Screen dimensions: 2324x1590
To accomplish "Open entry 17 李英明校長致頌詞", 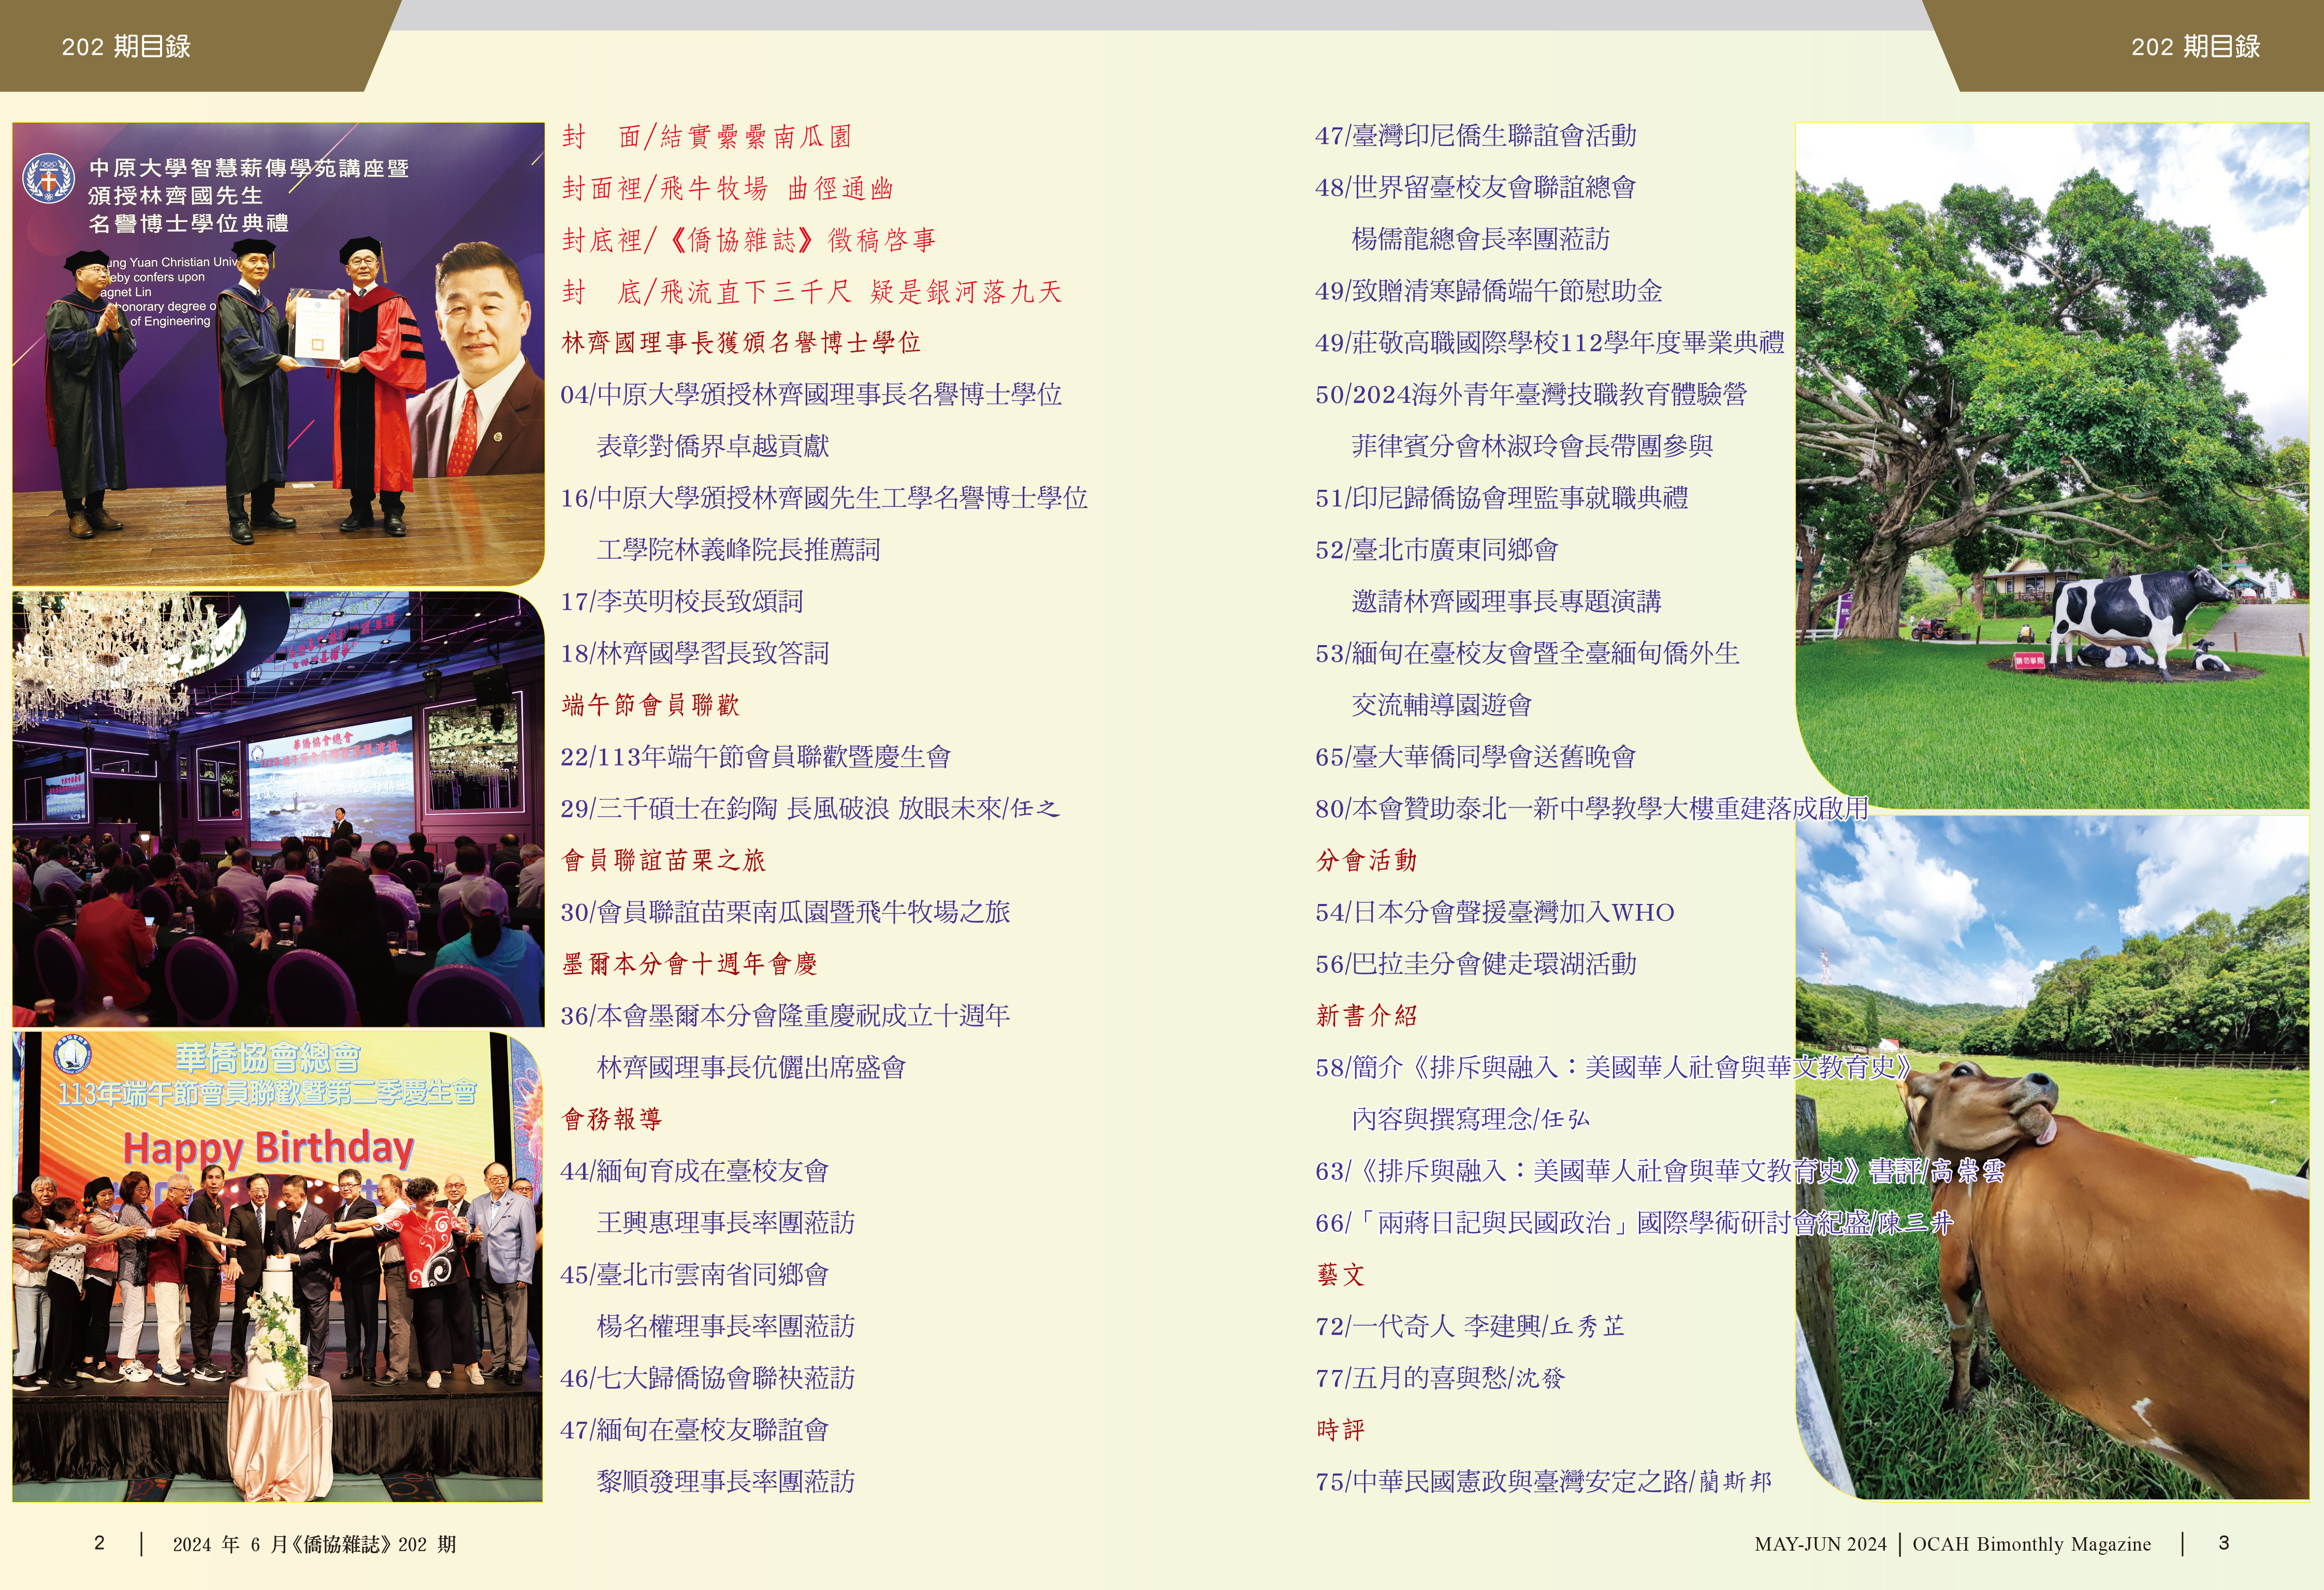I will [681, 602].
